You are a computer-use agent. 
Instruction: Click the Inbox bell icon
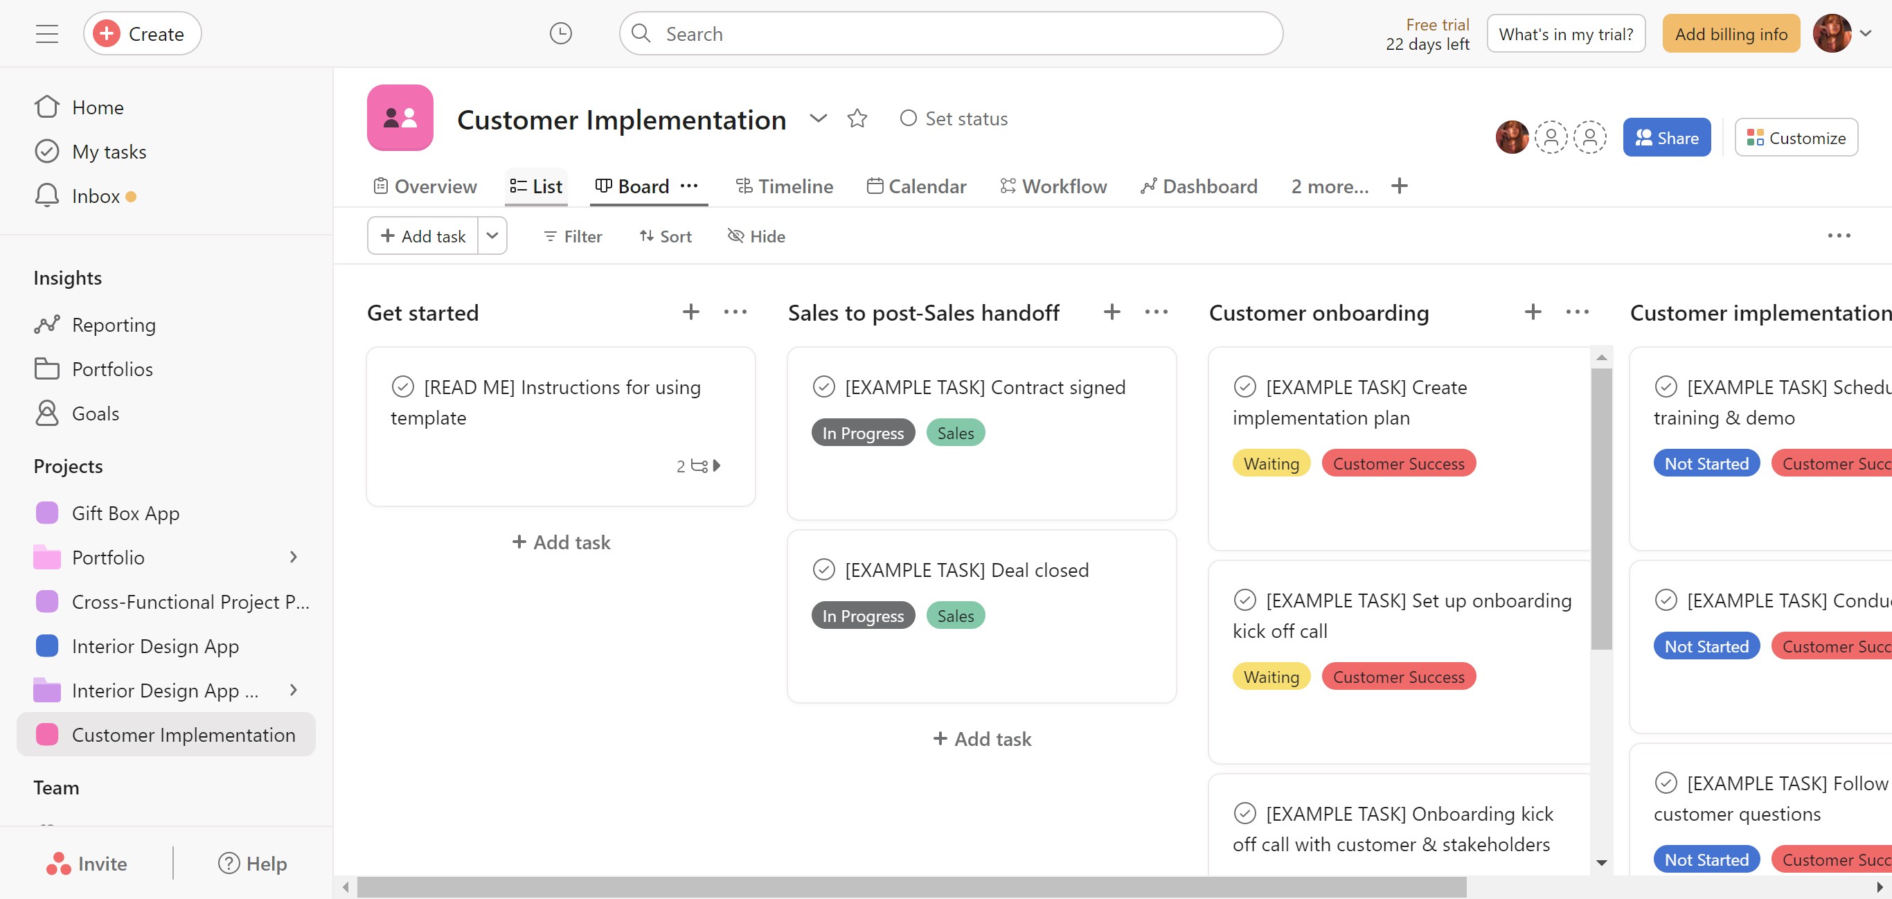(x=47, y=196)
